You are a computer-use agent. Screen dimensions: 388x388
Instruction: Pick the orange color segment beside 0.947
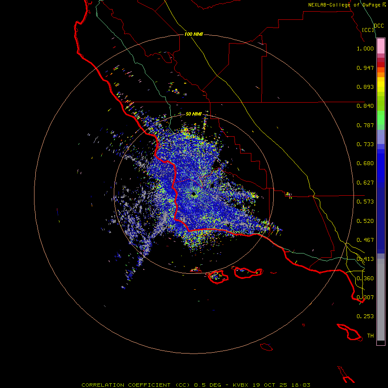[381, 70]
